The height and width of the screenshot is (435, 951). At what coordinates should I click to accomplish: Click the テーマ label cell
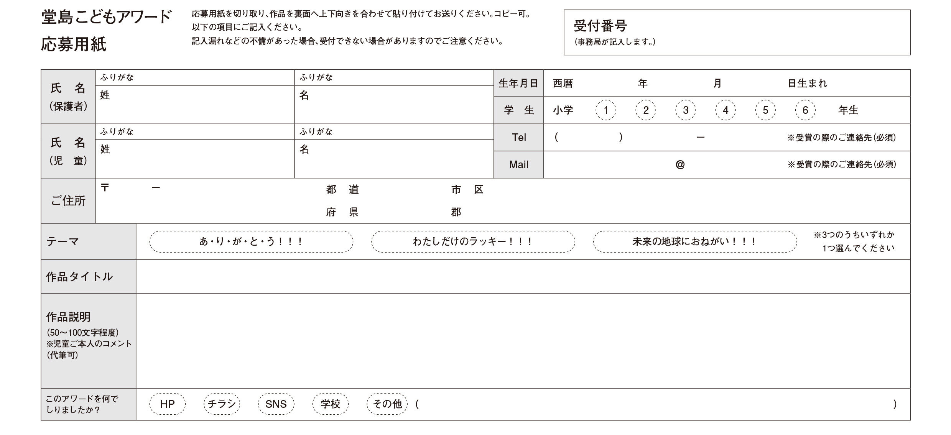tap(89, 241)
